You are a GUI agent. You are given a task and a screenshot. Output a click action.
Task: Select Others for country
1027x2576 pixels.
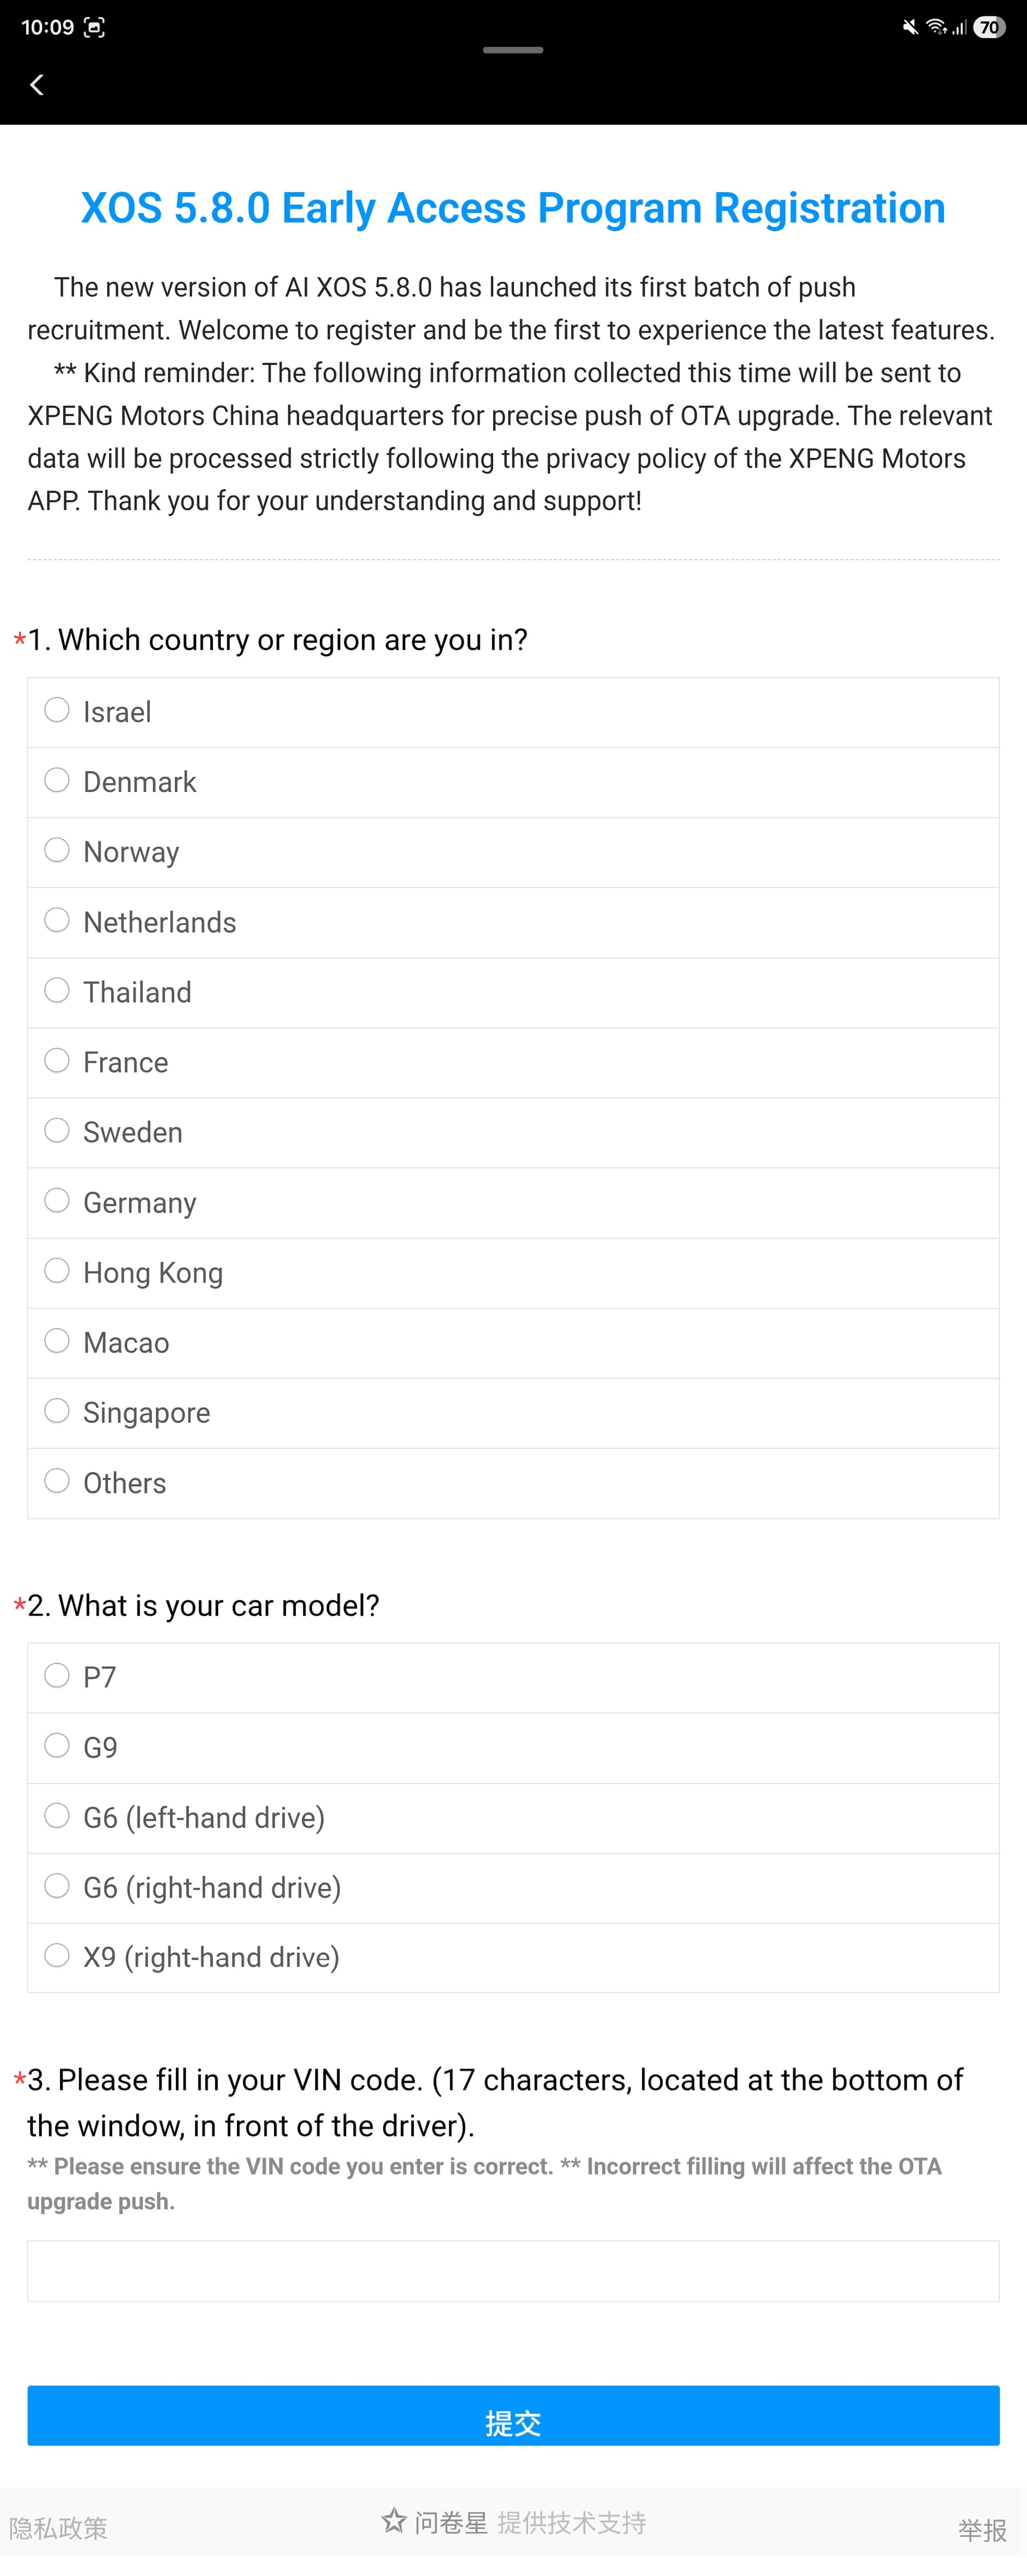(x=57, y=1481)
